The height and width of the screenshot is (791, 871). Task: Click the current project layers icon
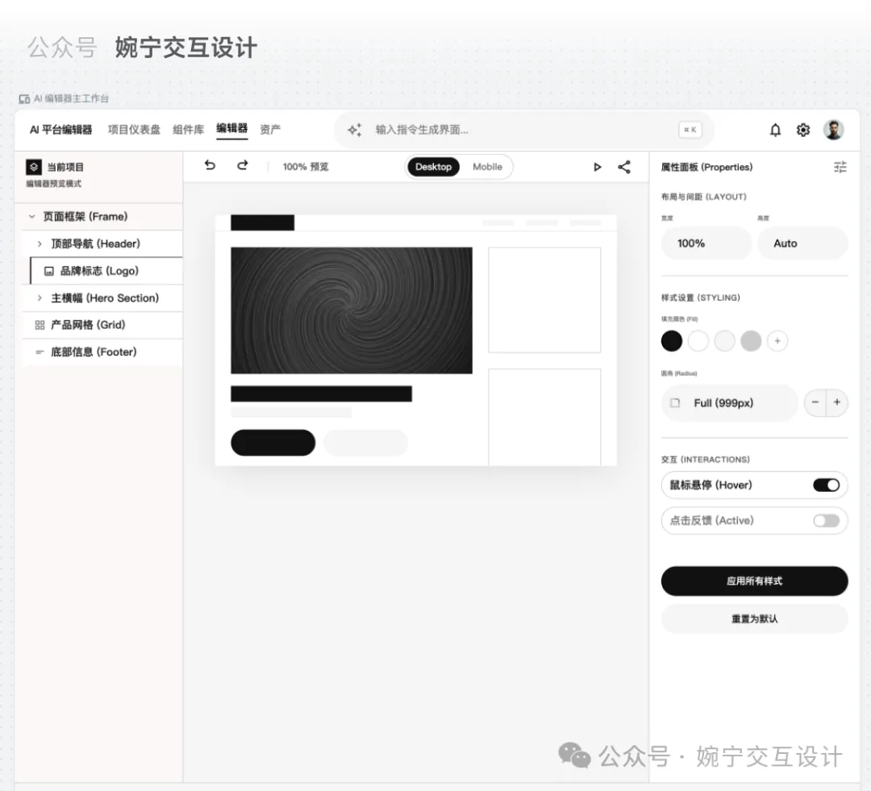point(34,167)
